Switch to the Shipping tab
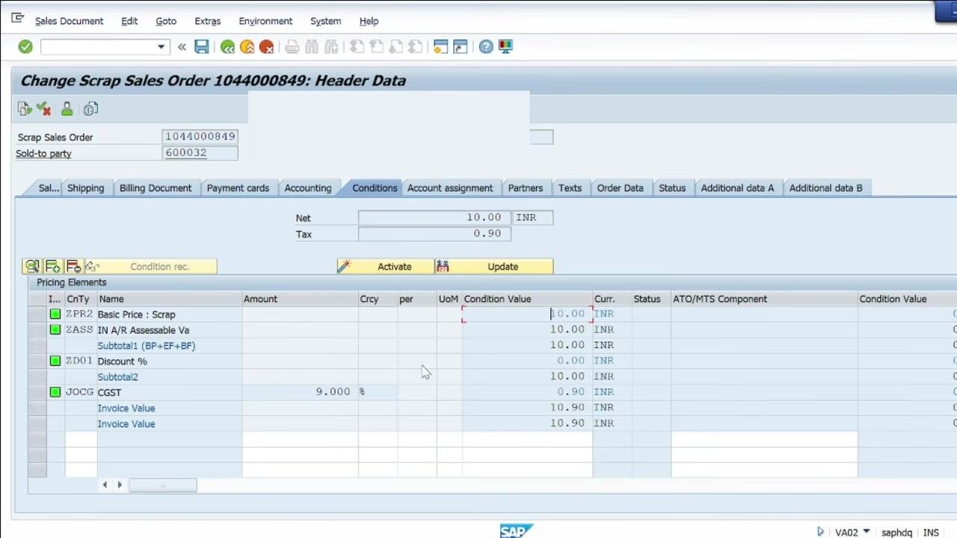The height and width of the screenshot is (538, 957). tap(85, 188)
